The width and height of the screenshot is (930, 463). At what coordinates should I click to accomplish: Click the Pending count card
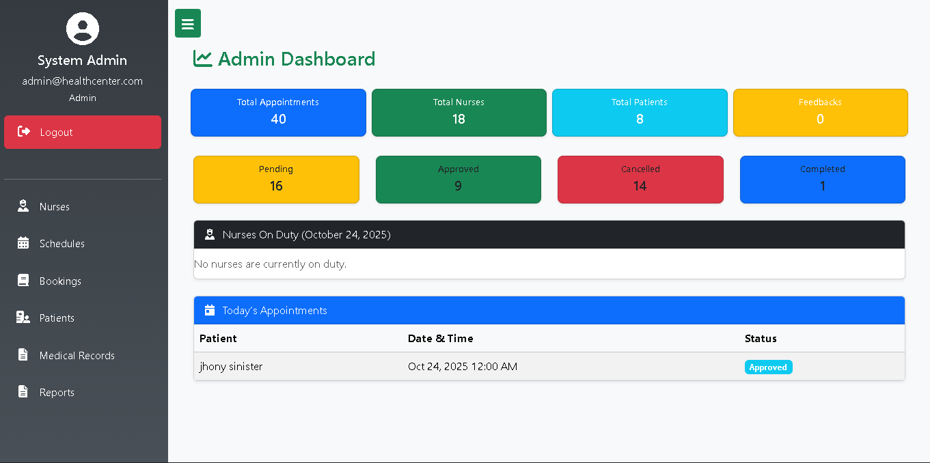coord(276,179)
